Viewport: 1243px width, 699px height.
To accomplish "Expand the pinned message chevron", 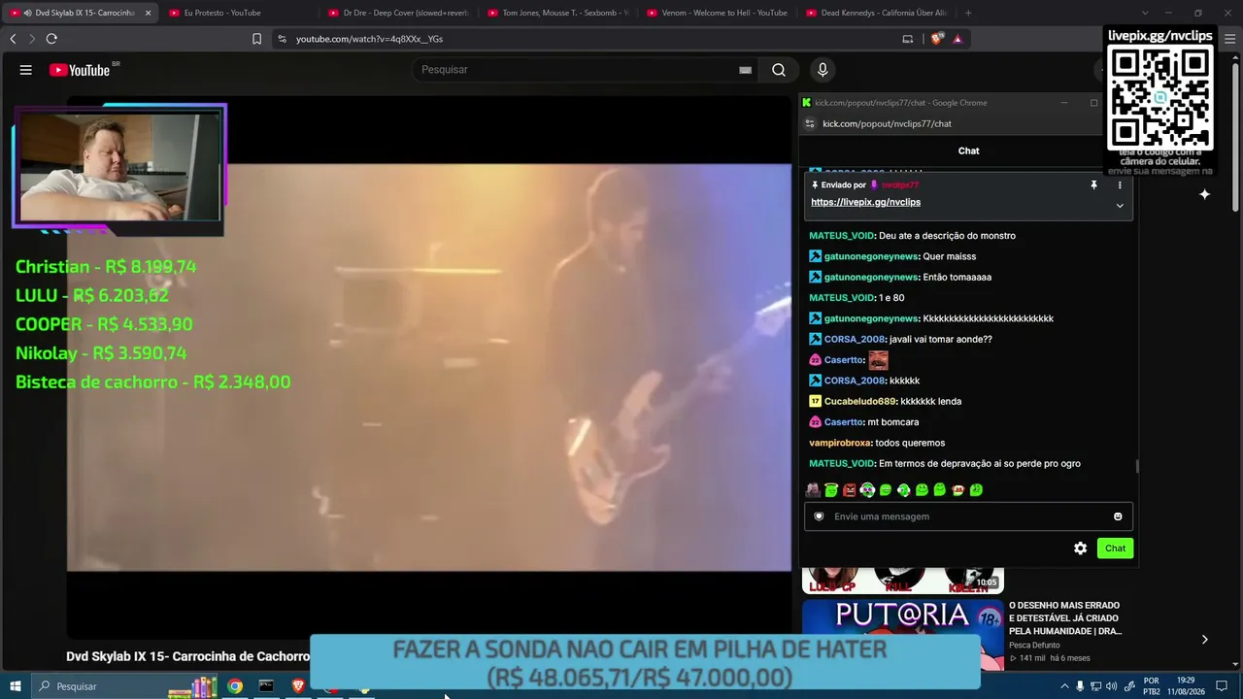I will 1120,206.
